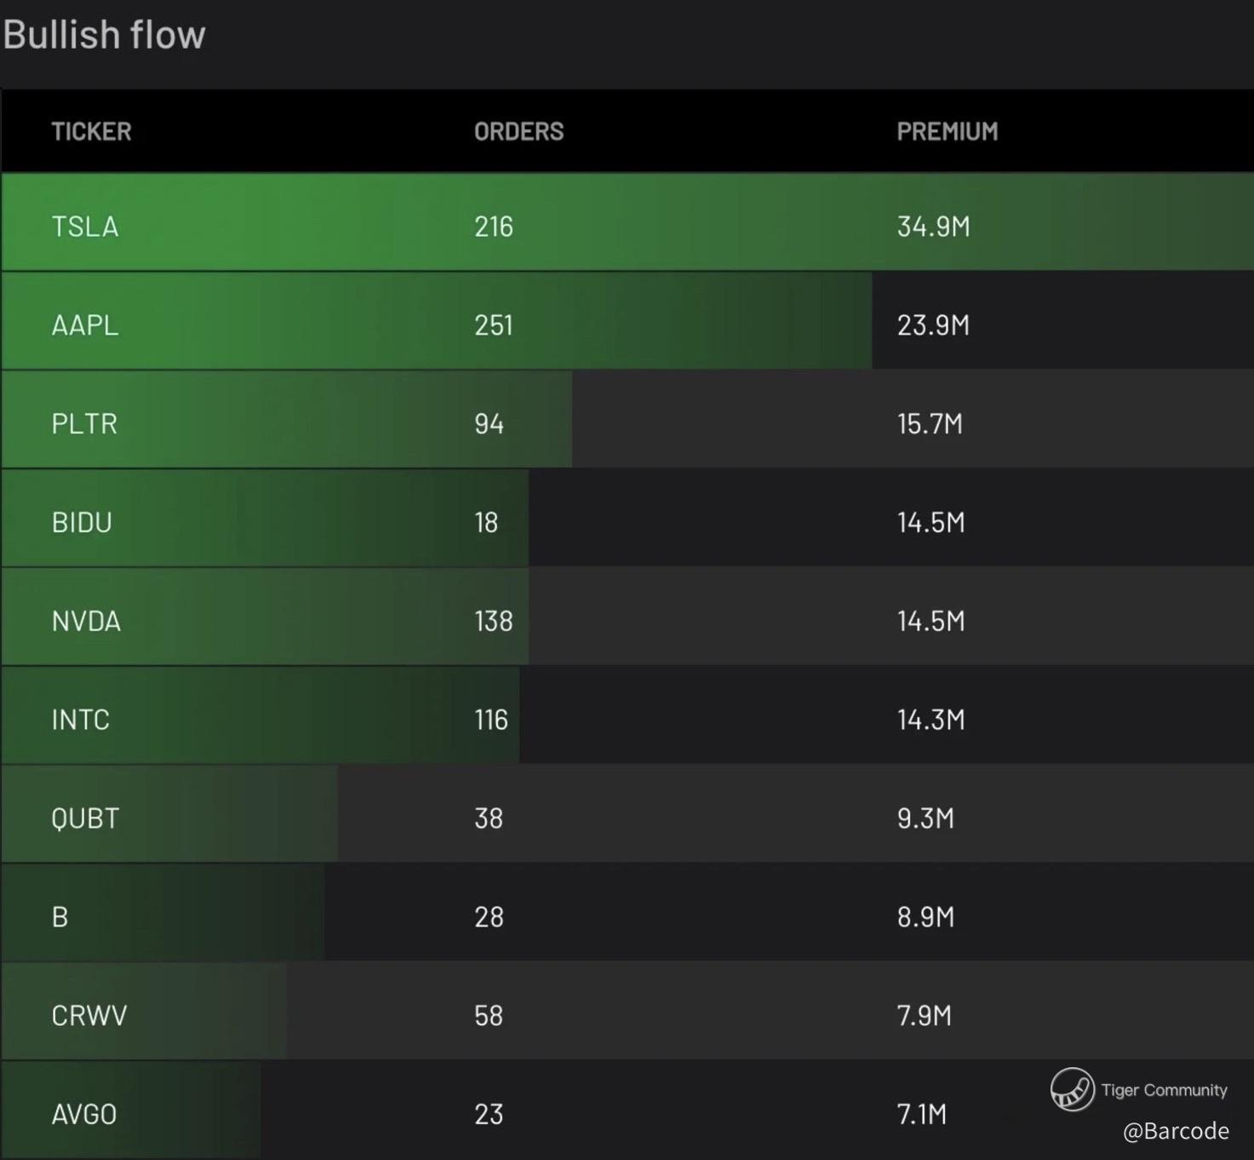This screenshot has width=1254, height=1160.
Task: Sort table by ORDERS column header
Action: coord(518,131)
